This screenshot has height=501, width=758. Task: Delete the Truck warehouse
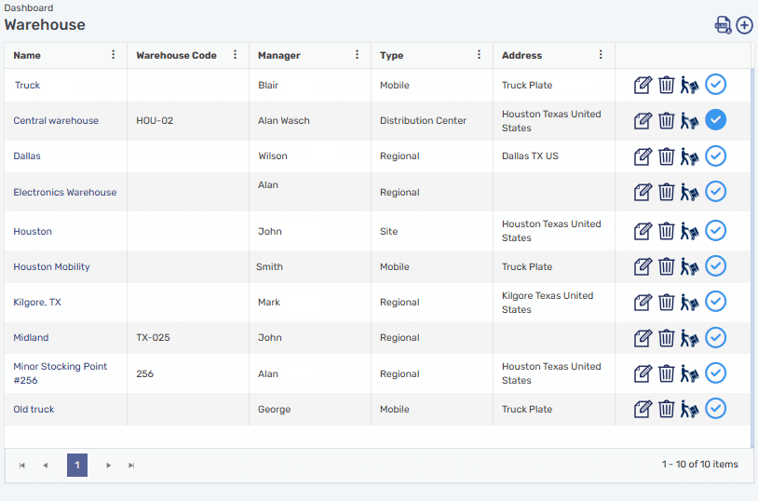[666, 85]
